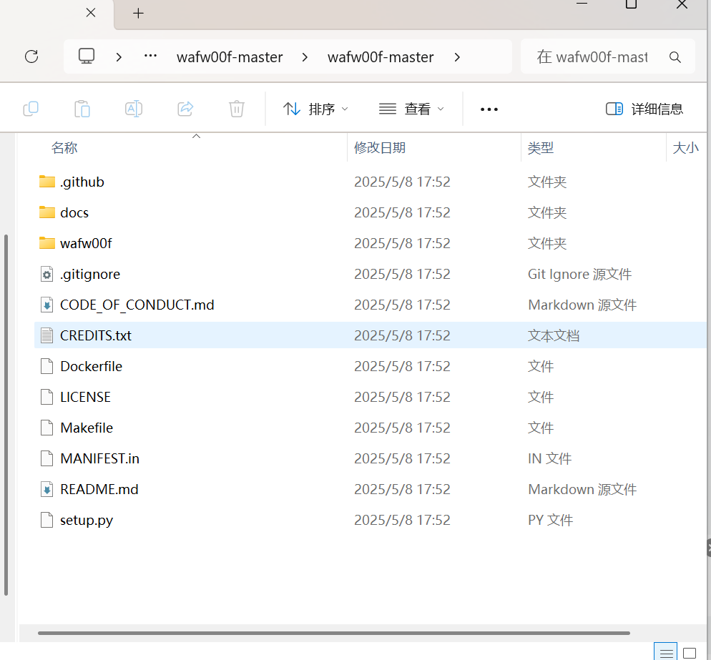Click the Paste icon in the toolbar
This screenshot has width=711, height=660.
point(82,108)
